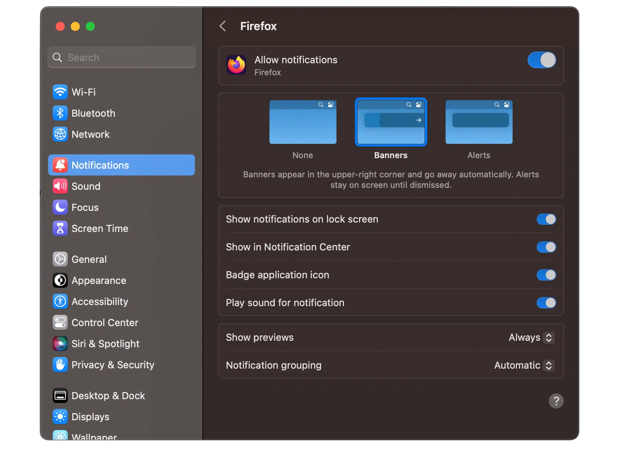Select the Alerts style thumbnail

[x=479, y=122]
